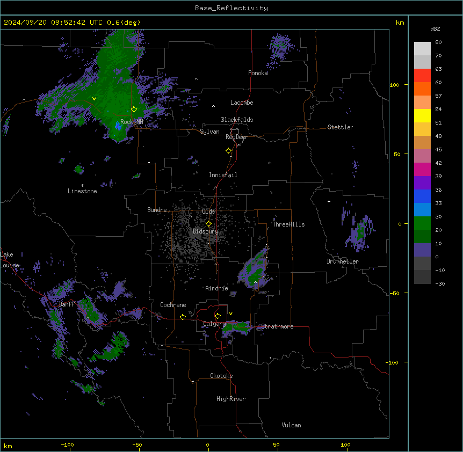463x452 pixels.
Task: Click the 100 tick label on right axis
Action: [394, 85]
